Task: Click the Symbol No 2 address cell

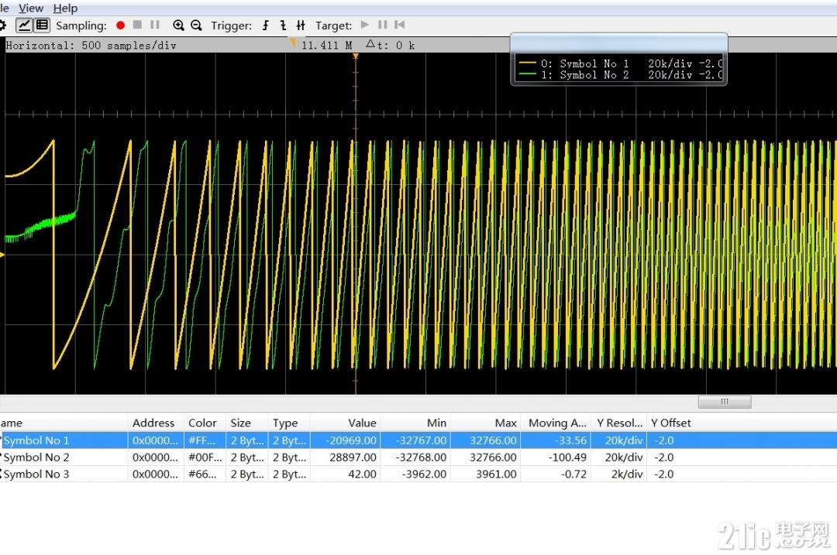Action: pos(155,457)
